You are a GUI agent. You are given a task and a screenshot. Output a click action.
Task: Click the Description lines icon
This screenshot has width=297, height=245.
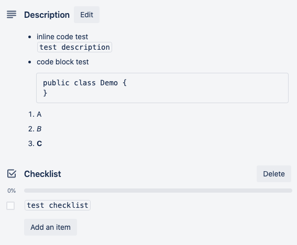point(12,15)
